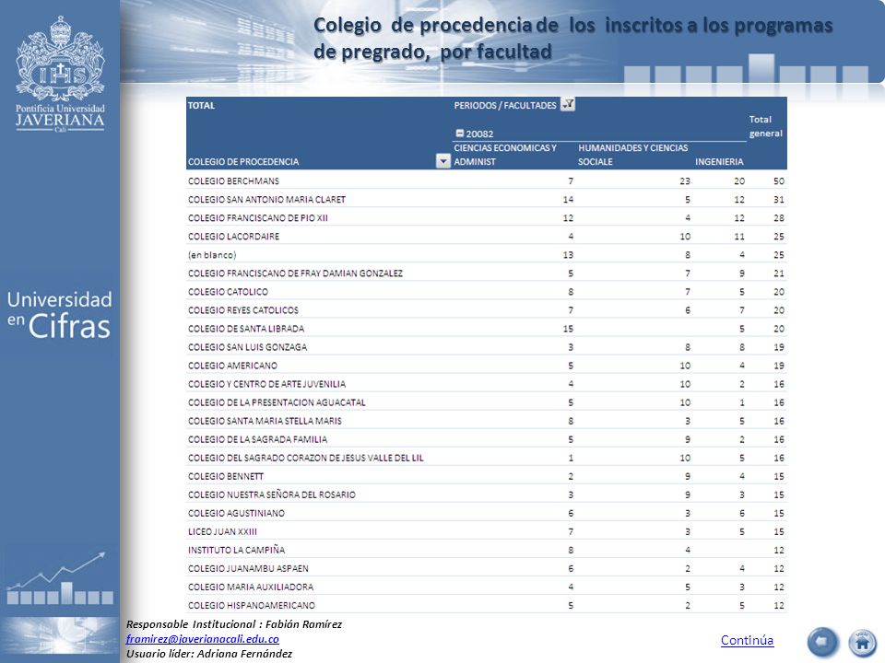Viewport: 885px width, 663px height.
Task: Select the COLEGIO BERCHMANS row label
Action: [233, 181]
